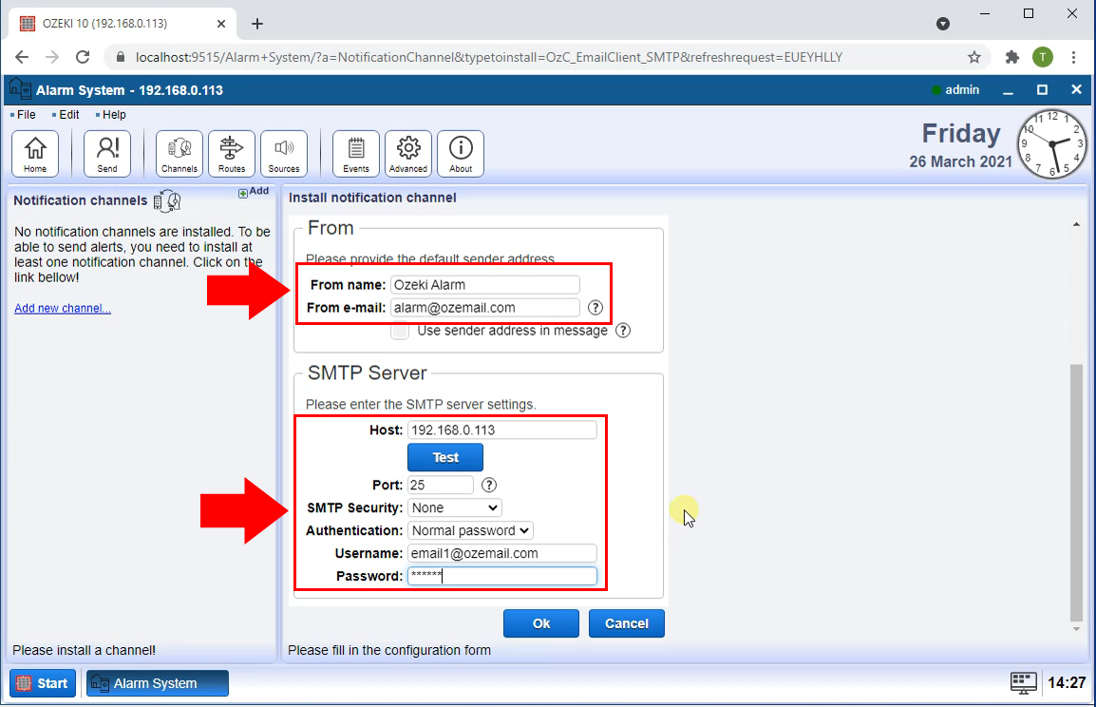
Task: Open the Edit menu
Action: 68,115
